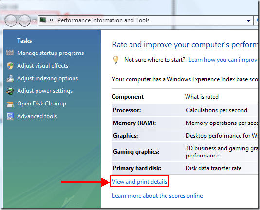Click the Manage startup programs icon
The image size is (260, 210).
tap(10, 52)
